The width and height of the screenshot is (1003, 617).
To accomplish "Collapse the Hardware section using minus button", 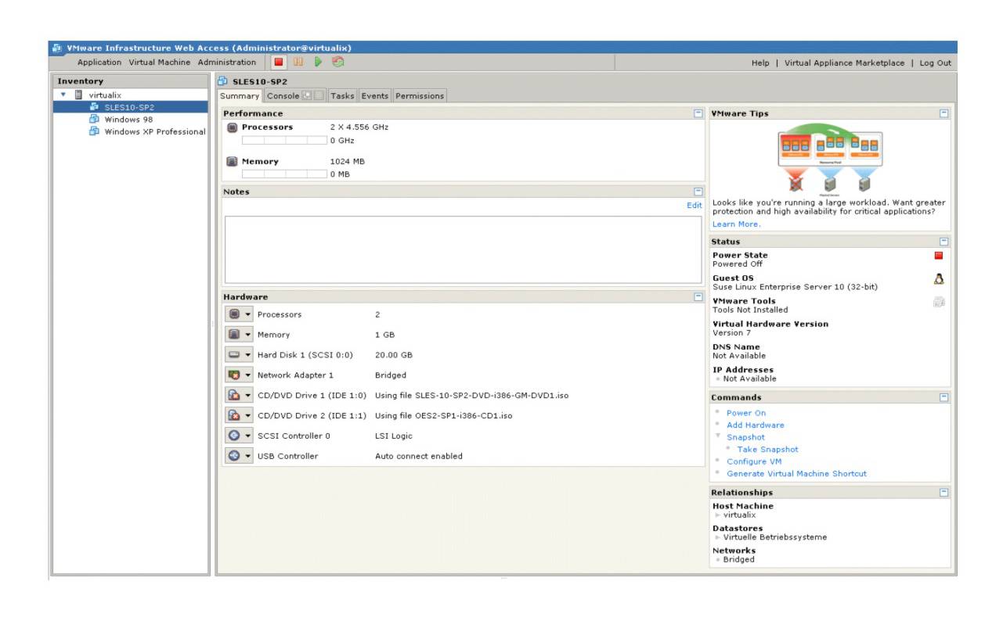I will [698, 297].
